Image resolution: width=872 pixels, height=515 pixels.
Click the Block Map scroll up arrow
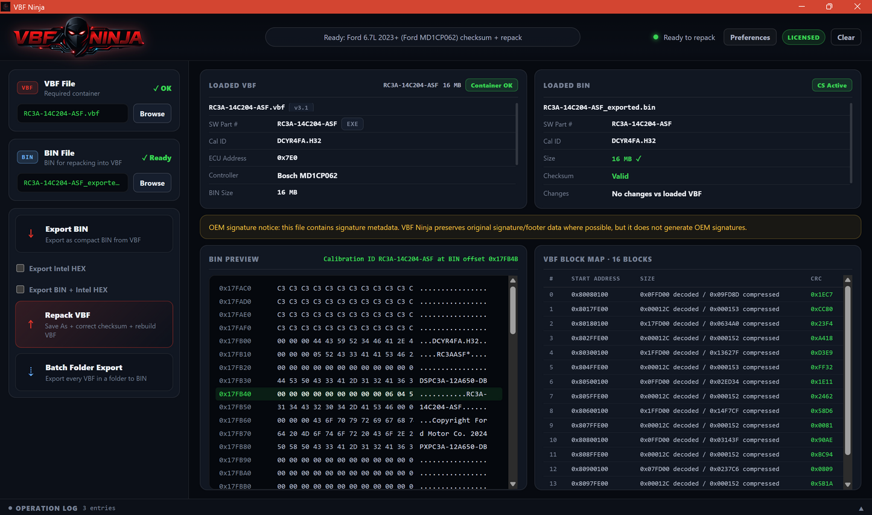847,280
